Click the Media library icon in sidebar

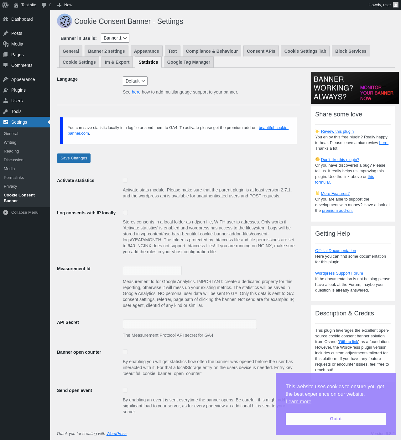(x=6, y=44)
